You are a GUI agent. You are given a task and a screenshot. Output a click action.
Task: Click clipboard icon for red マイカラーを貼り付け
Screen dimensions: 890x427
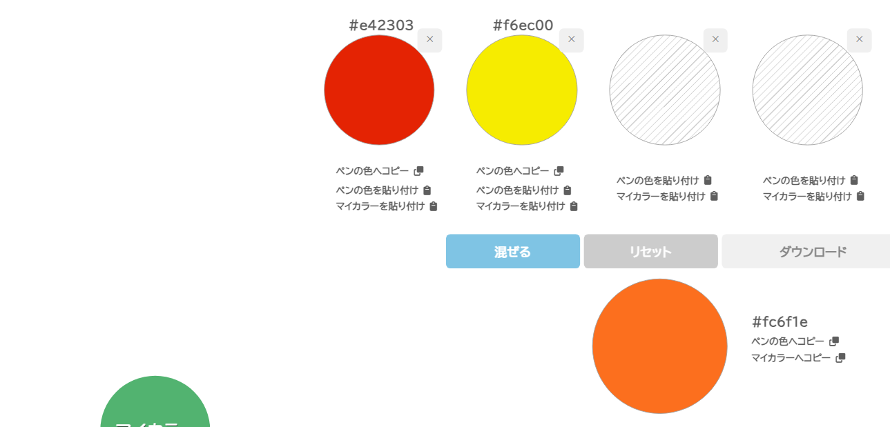click(433, 206)
